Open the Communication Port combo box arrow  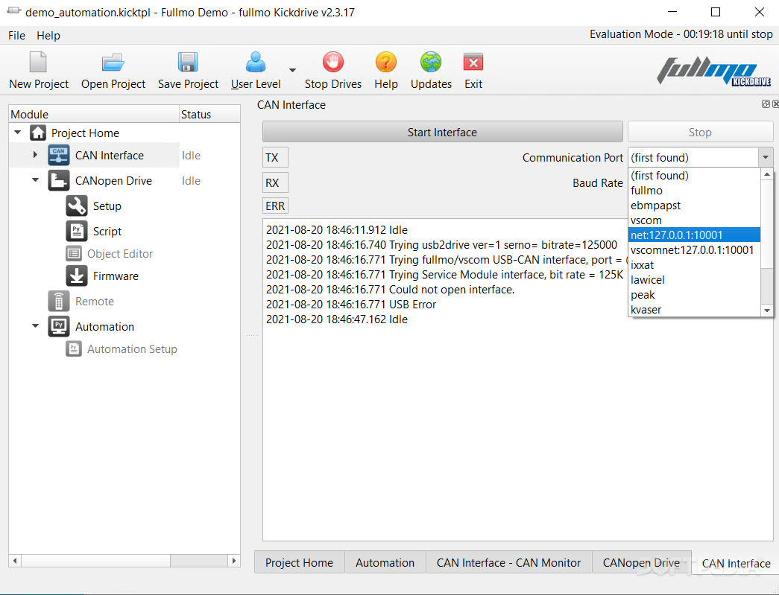[x=766, y=157]
